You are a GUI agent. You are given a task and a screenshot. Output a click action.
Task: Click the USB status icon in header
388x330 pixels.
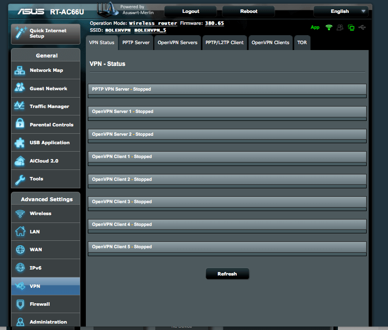click(x=362, y=27)
